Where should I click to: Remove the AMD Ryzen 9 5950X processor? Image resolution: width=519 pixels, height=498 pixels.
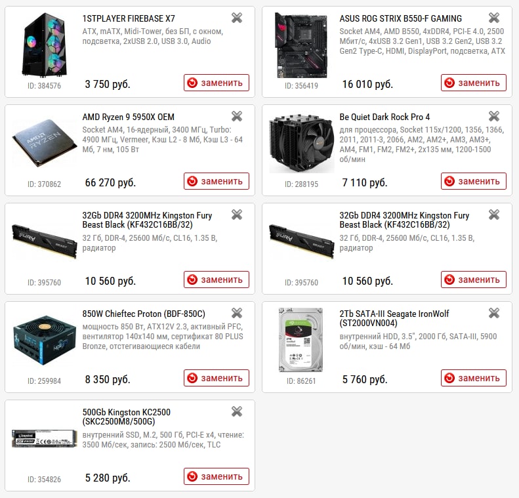(x=237, y=116)
